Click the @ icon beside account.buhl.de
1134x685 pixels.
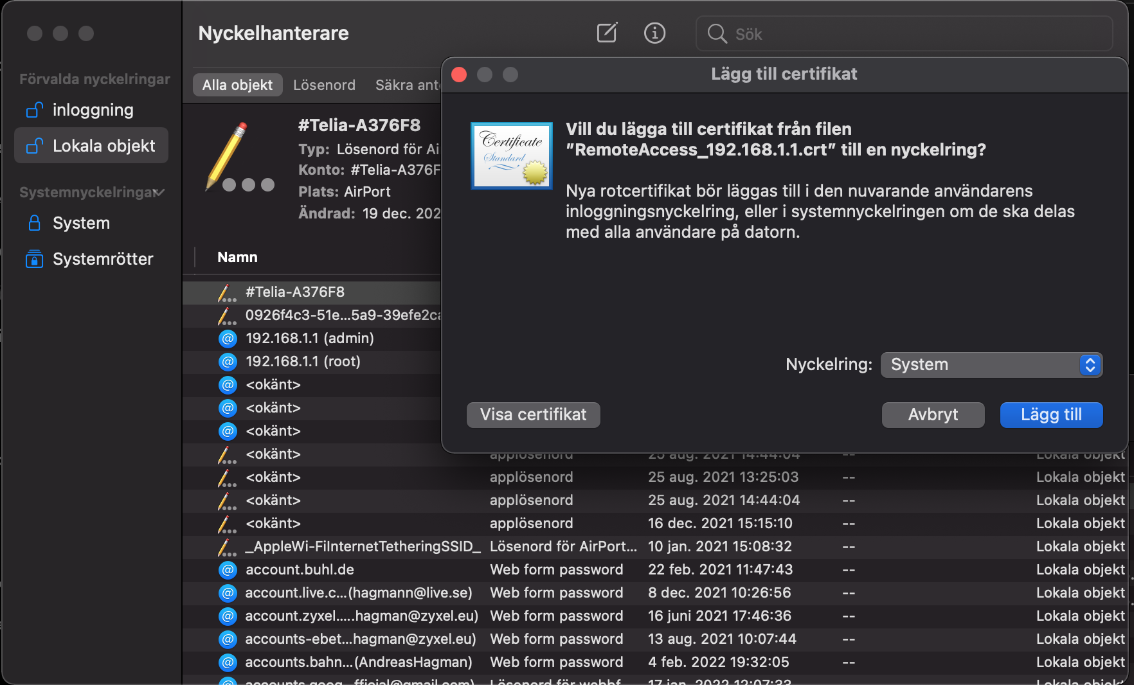tap(228, 569)
